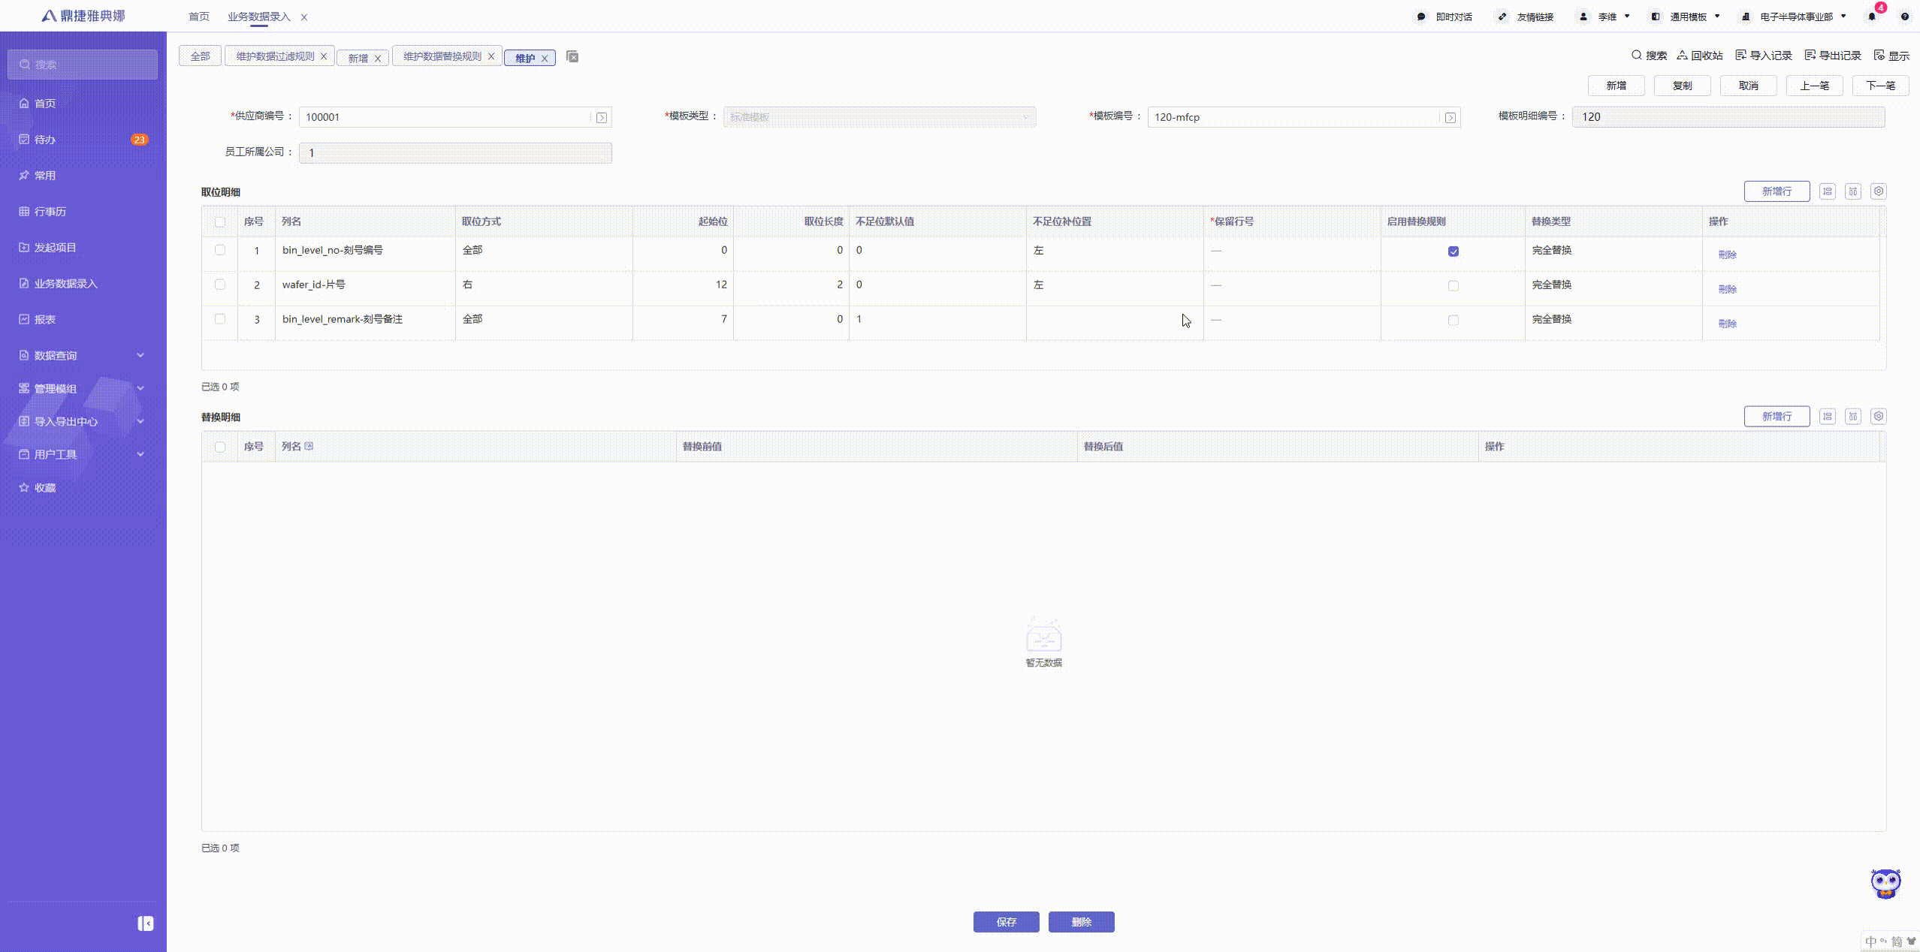Click the close-all-tabs icon beside the 维护 tab
The width and height of the screenshot is (1920, 952).
click(572, 57)
